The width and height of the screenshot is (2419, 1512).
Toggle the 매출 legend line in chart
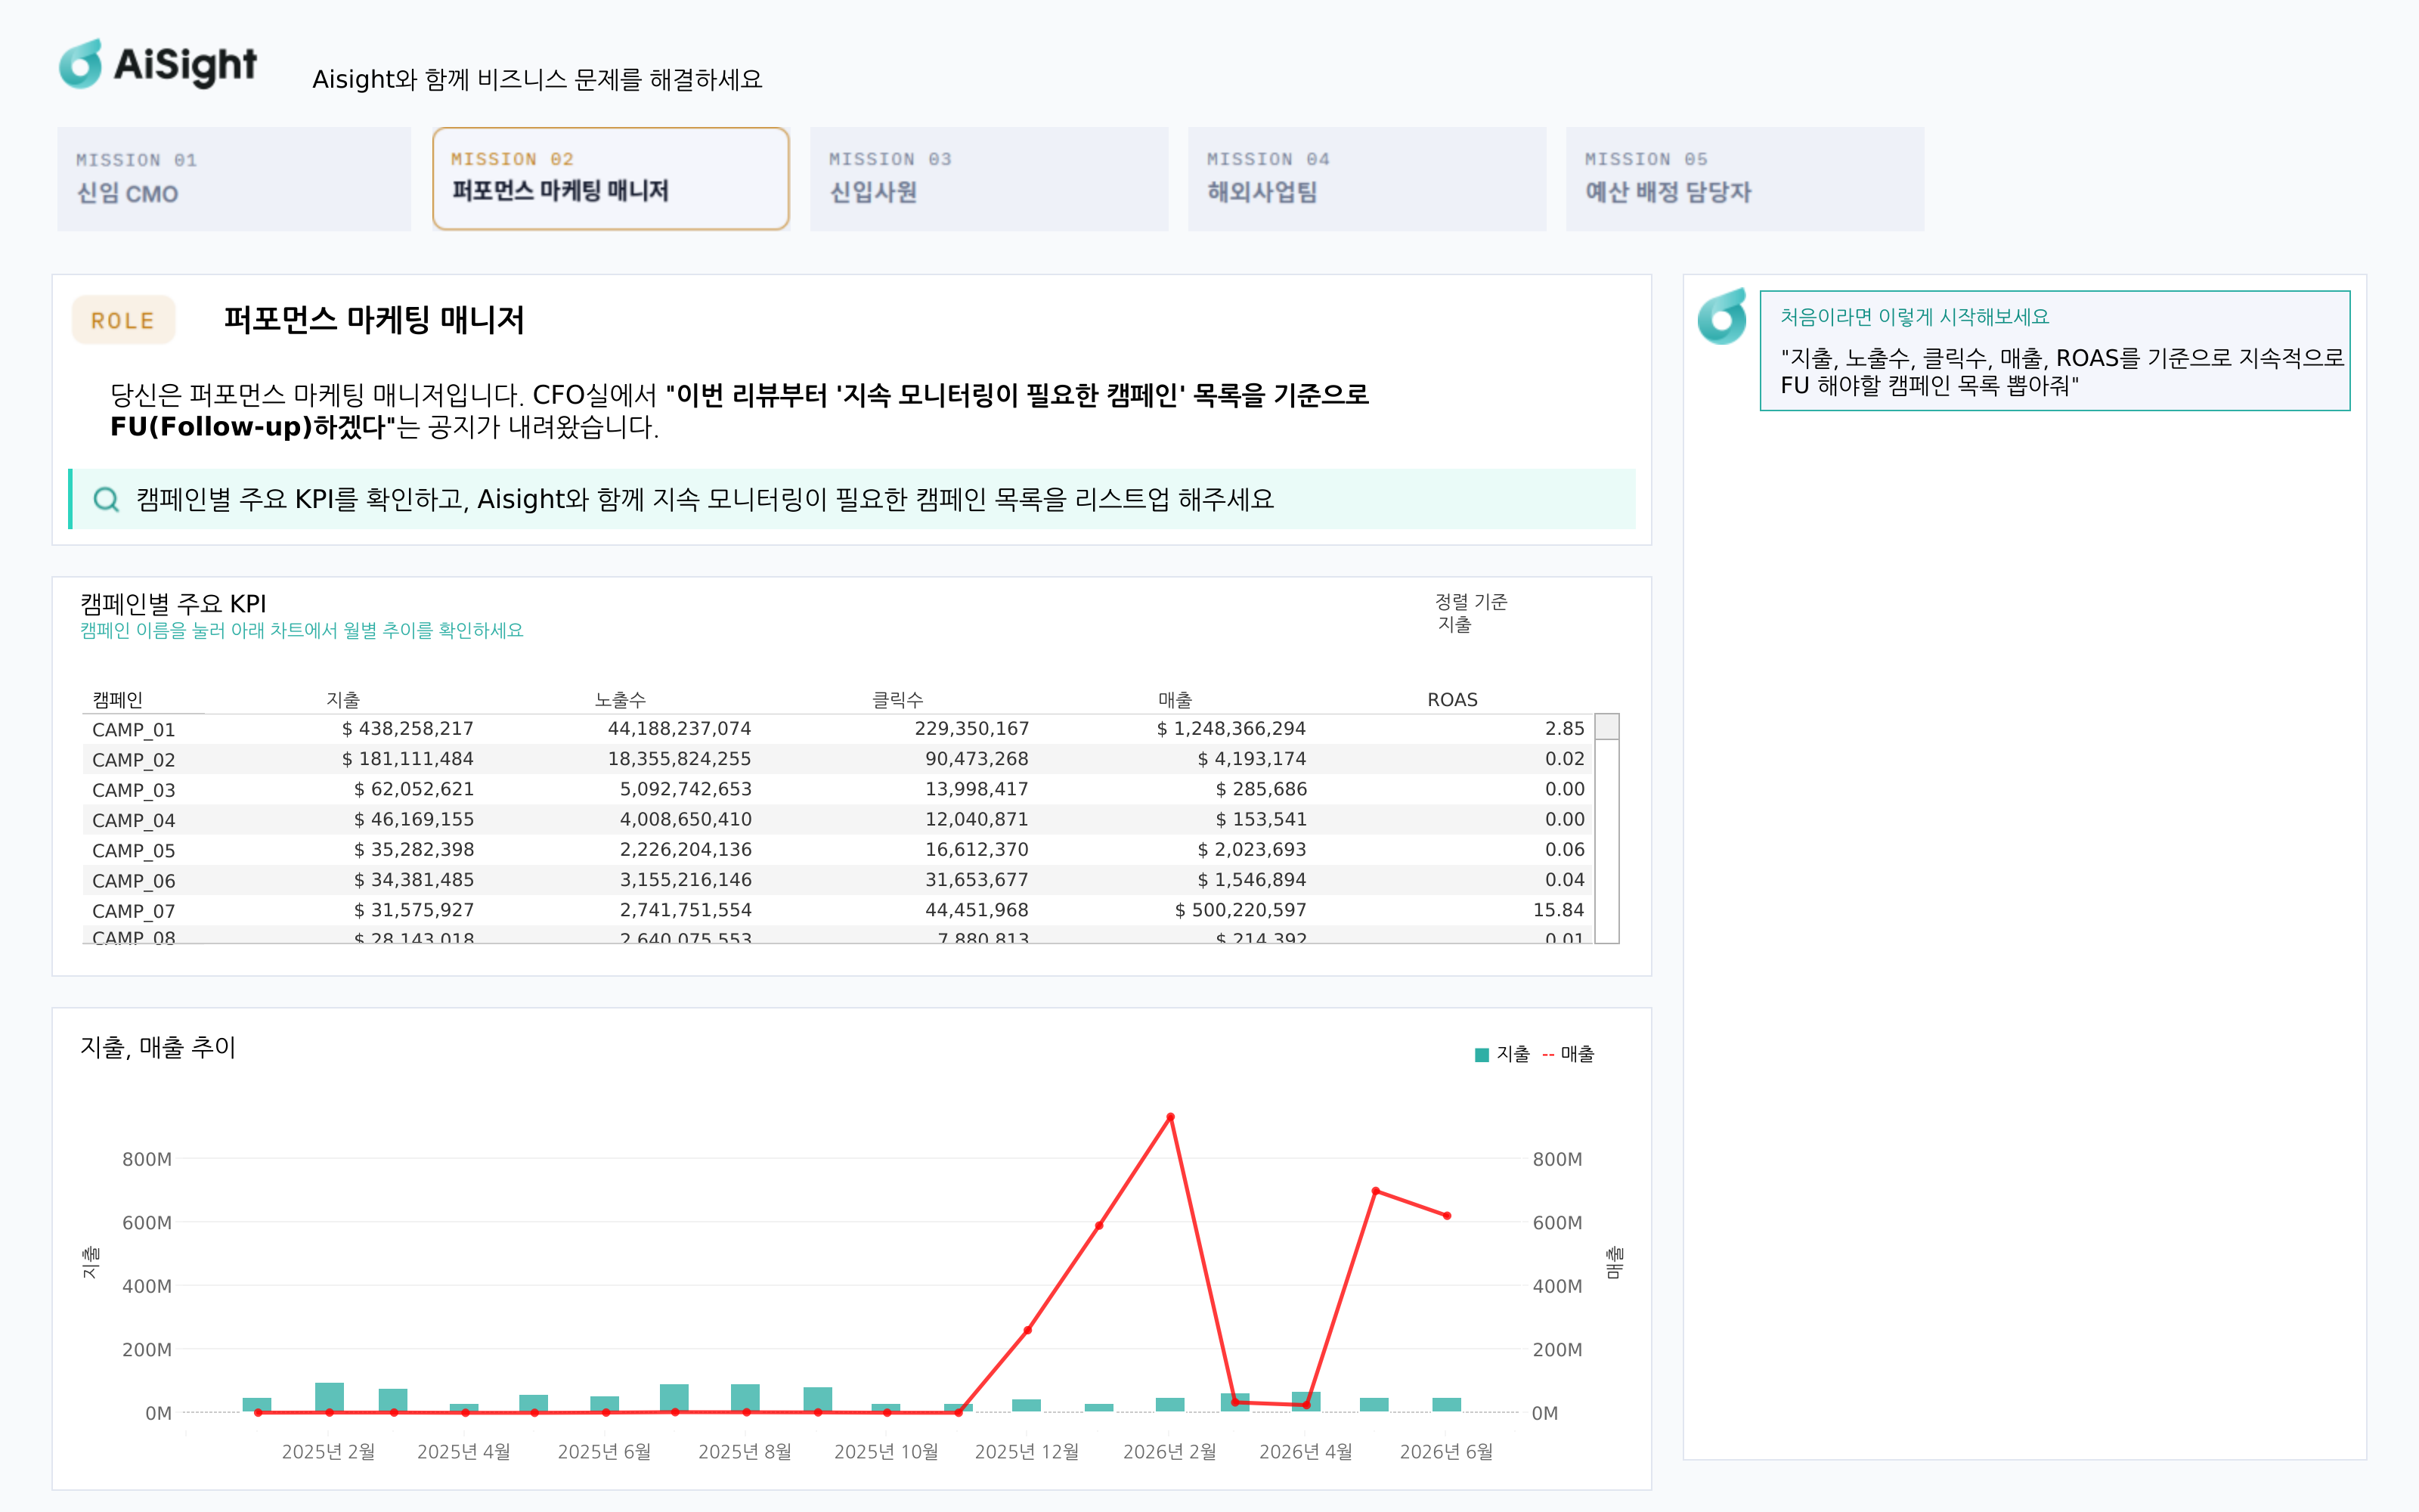click(x=1567, y=1054)
